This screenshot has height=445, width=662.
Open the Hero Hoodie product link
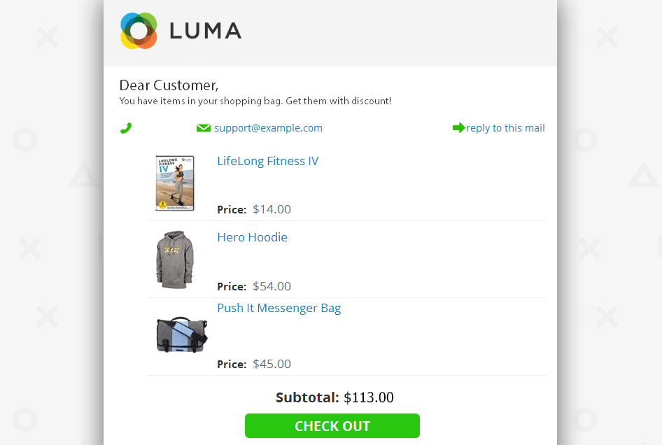coord(252,237)
